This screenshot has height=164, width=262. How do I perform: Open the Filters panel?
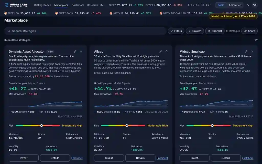(x=176, y=31)
